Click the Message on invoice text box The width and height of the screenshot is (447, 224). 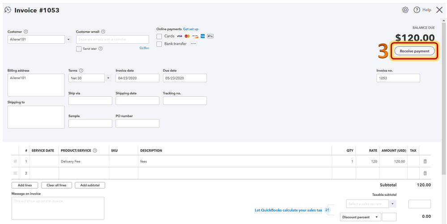[58, 208]
